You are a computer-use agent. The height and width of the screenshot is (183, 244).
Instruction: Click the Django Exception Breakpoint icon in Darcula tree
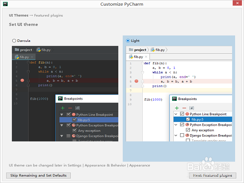pos(74,136)
